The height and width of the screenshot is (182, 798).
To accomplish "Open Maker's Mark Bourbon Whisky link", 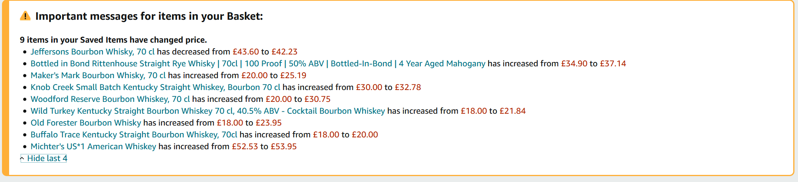I will point(98,75).
